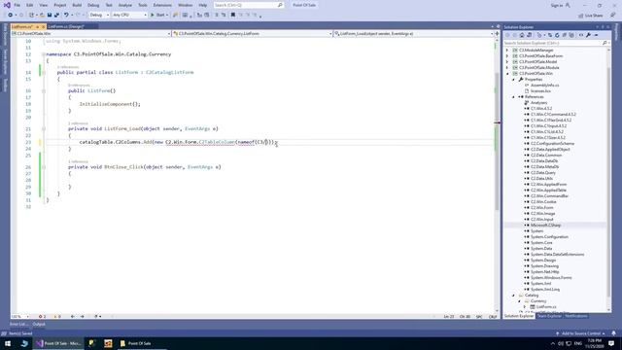Viewport: 622px width, 350px height.
Task: Click the search magnifier in Solution Explorer
Action: pos(605,43)
